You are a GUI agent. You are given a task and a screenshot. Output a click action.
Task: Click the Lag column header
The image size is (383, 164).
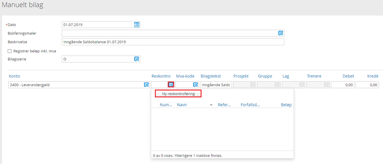pyautogui.click(x=286, y=76)
